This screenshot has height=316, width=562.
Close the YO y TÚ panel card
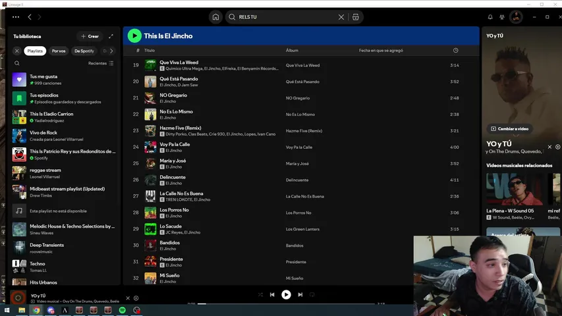(549, 147)
